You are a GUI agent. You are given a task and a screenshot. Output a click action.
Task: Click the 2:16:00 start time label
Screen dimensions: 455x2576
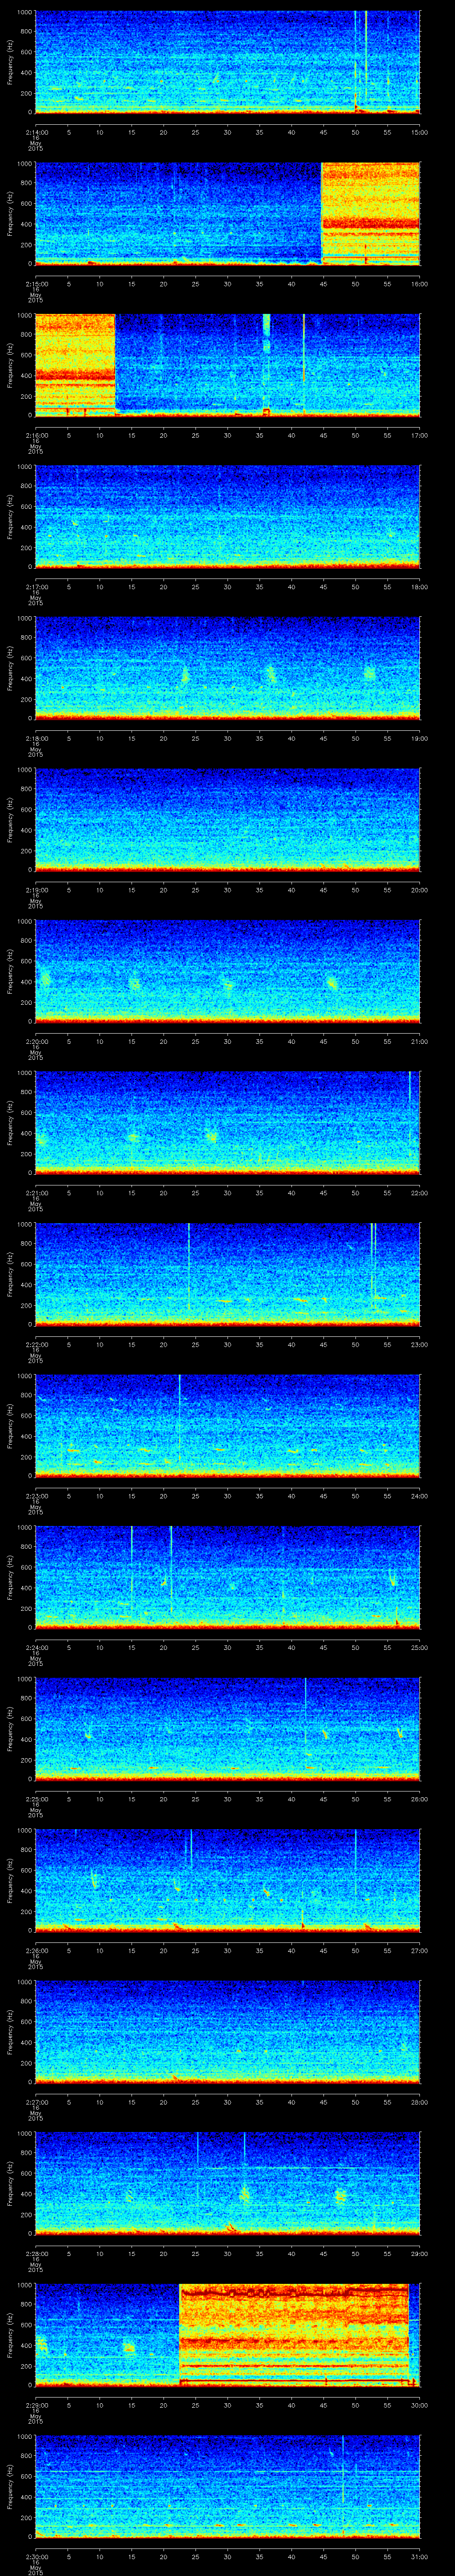(x=36, y=435)
